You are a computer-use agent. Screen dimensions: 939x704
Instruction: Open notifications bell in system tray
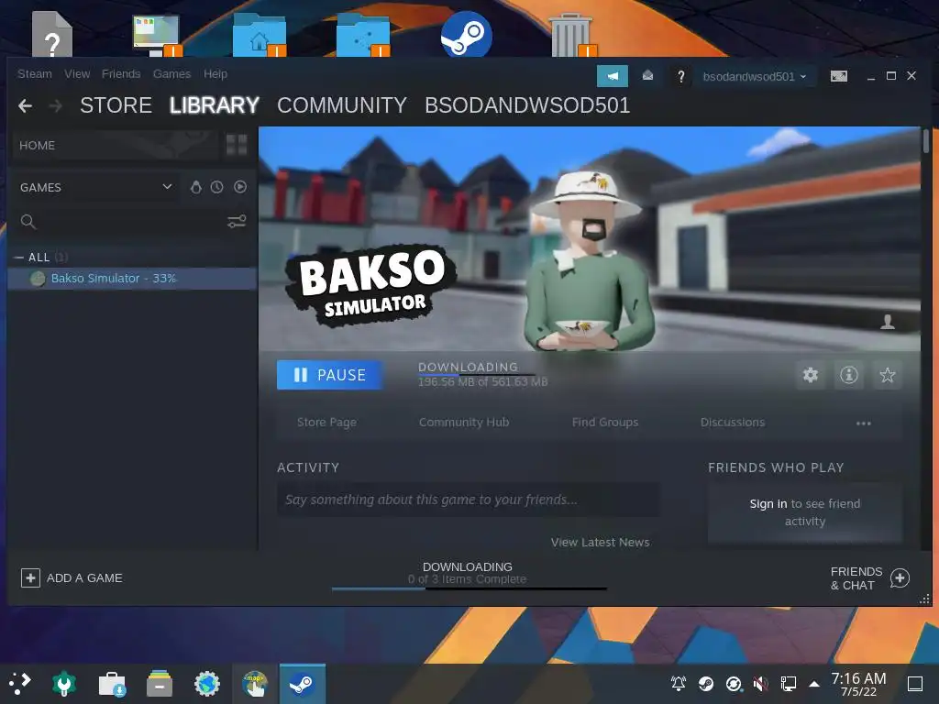[679, 683]
